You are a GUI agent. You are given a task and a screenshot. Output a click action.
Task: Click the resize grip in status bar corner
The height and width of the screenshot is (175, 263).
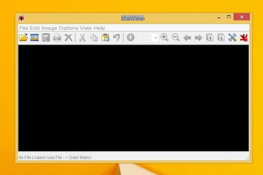coord(247,158)
